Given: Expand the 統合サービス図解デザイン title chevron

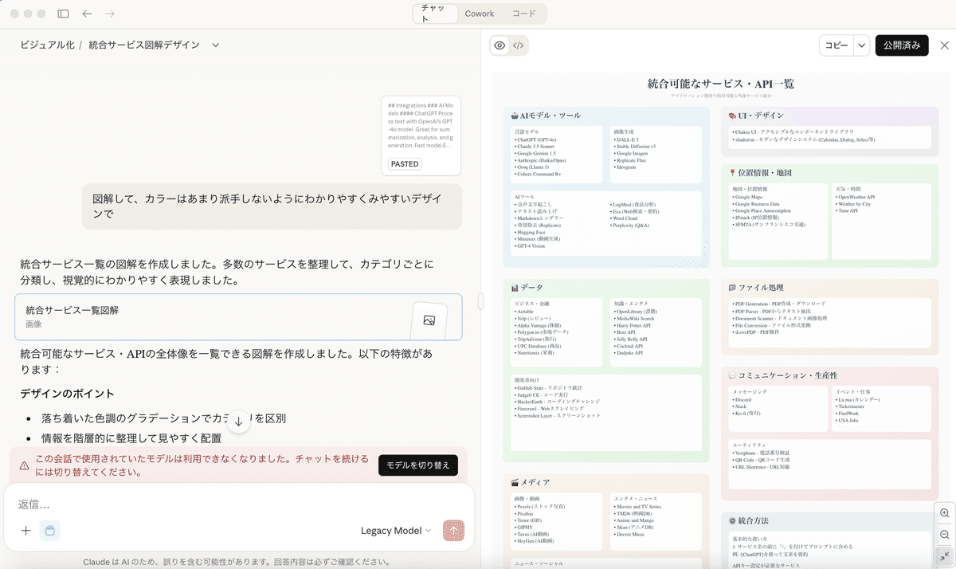Looking at the screenshot, I should 216,45.
